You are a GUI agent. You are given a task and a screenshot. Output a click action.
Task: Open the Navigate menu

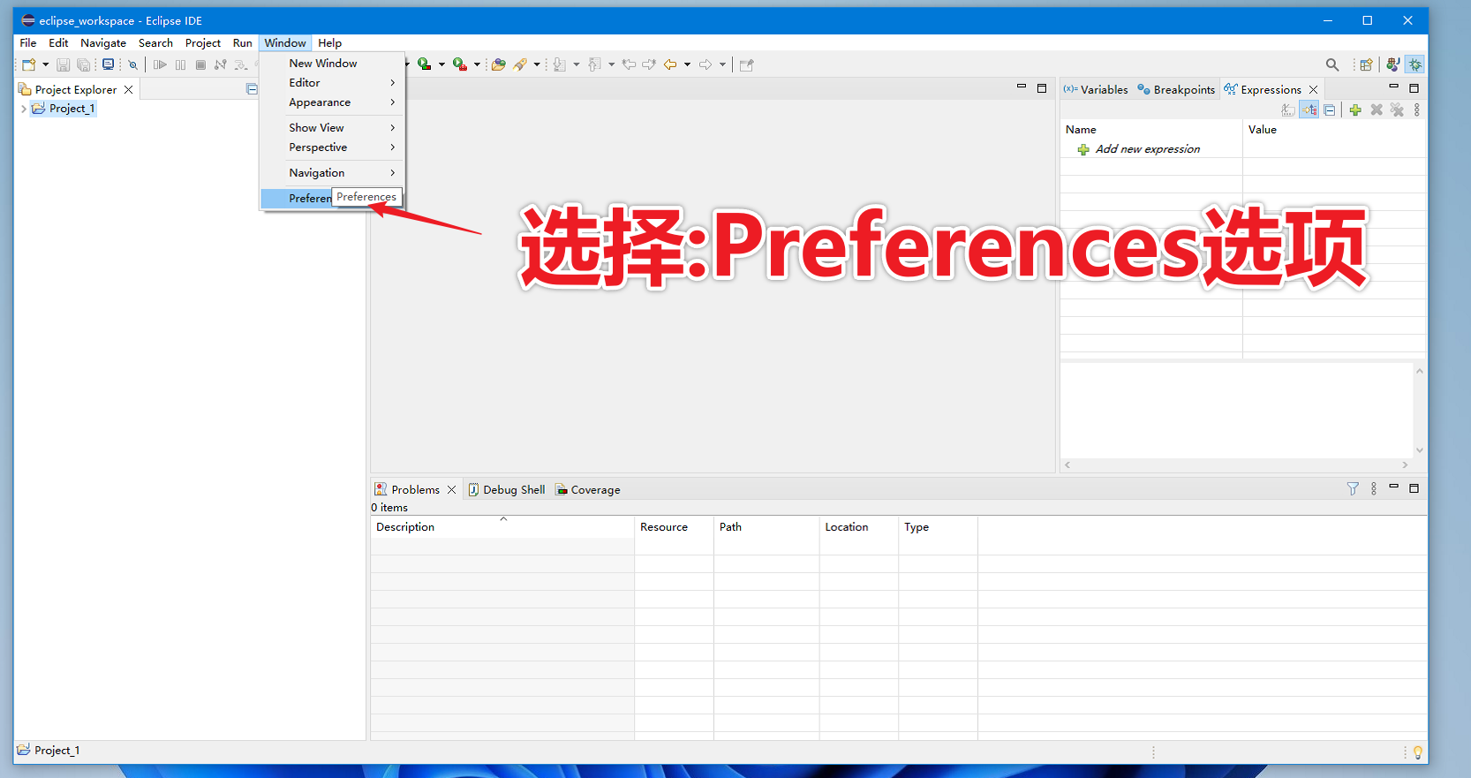(x=103, y=42)
